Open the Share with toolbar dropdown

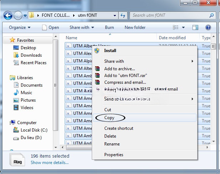tap(82, 27)
